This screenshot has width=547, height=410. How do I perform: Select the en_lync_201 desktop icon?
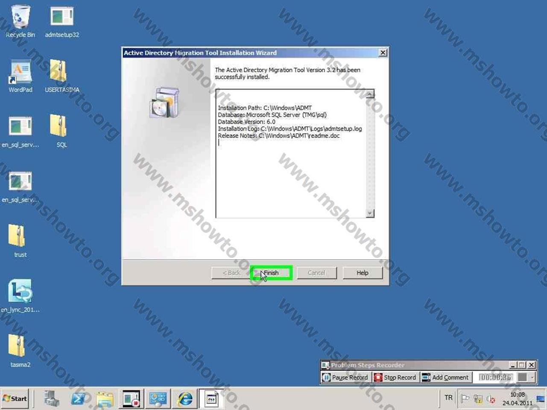(20, 296)
